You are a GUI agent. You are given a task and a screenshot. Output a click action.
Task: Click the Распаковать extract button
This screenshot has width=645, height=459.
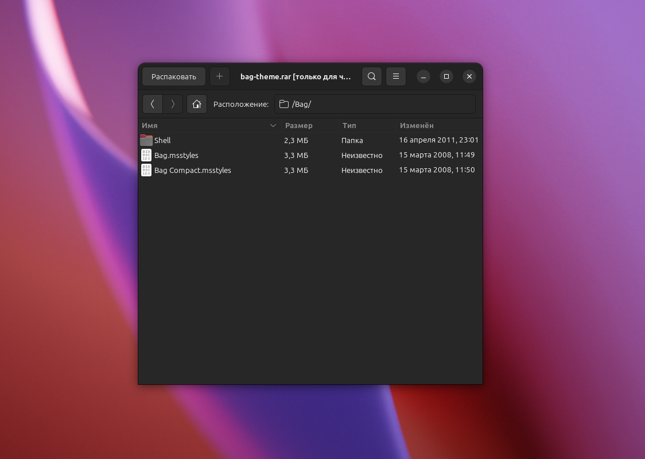pos(174,76)
